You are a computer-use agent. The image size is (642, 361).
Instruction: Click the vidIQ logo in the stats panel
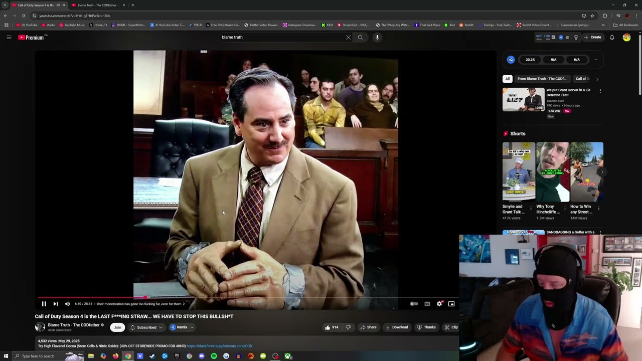tap(511, 60)
